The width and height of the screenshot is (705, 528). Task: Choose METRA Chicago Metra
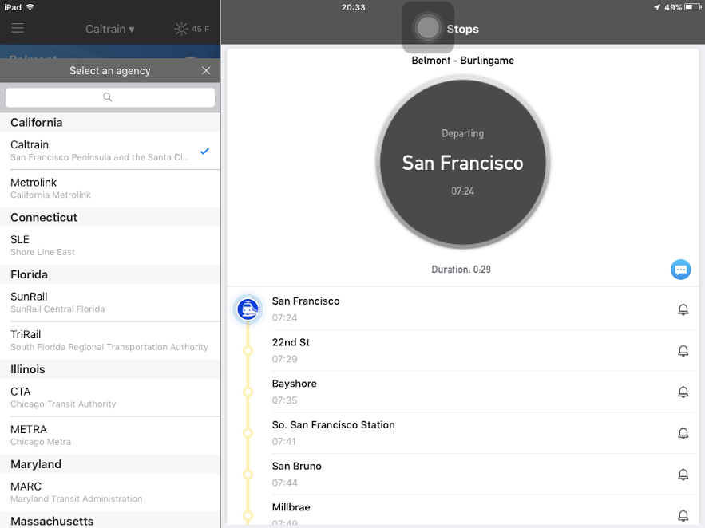[x=110, y=435]
